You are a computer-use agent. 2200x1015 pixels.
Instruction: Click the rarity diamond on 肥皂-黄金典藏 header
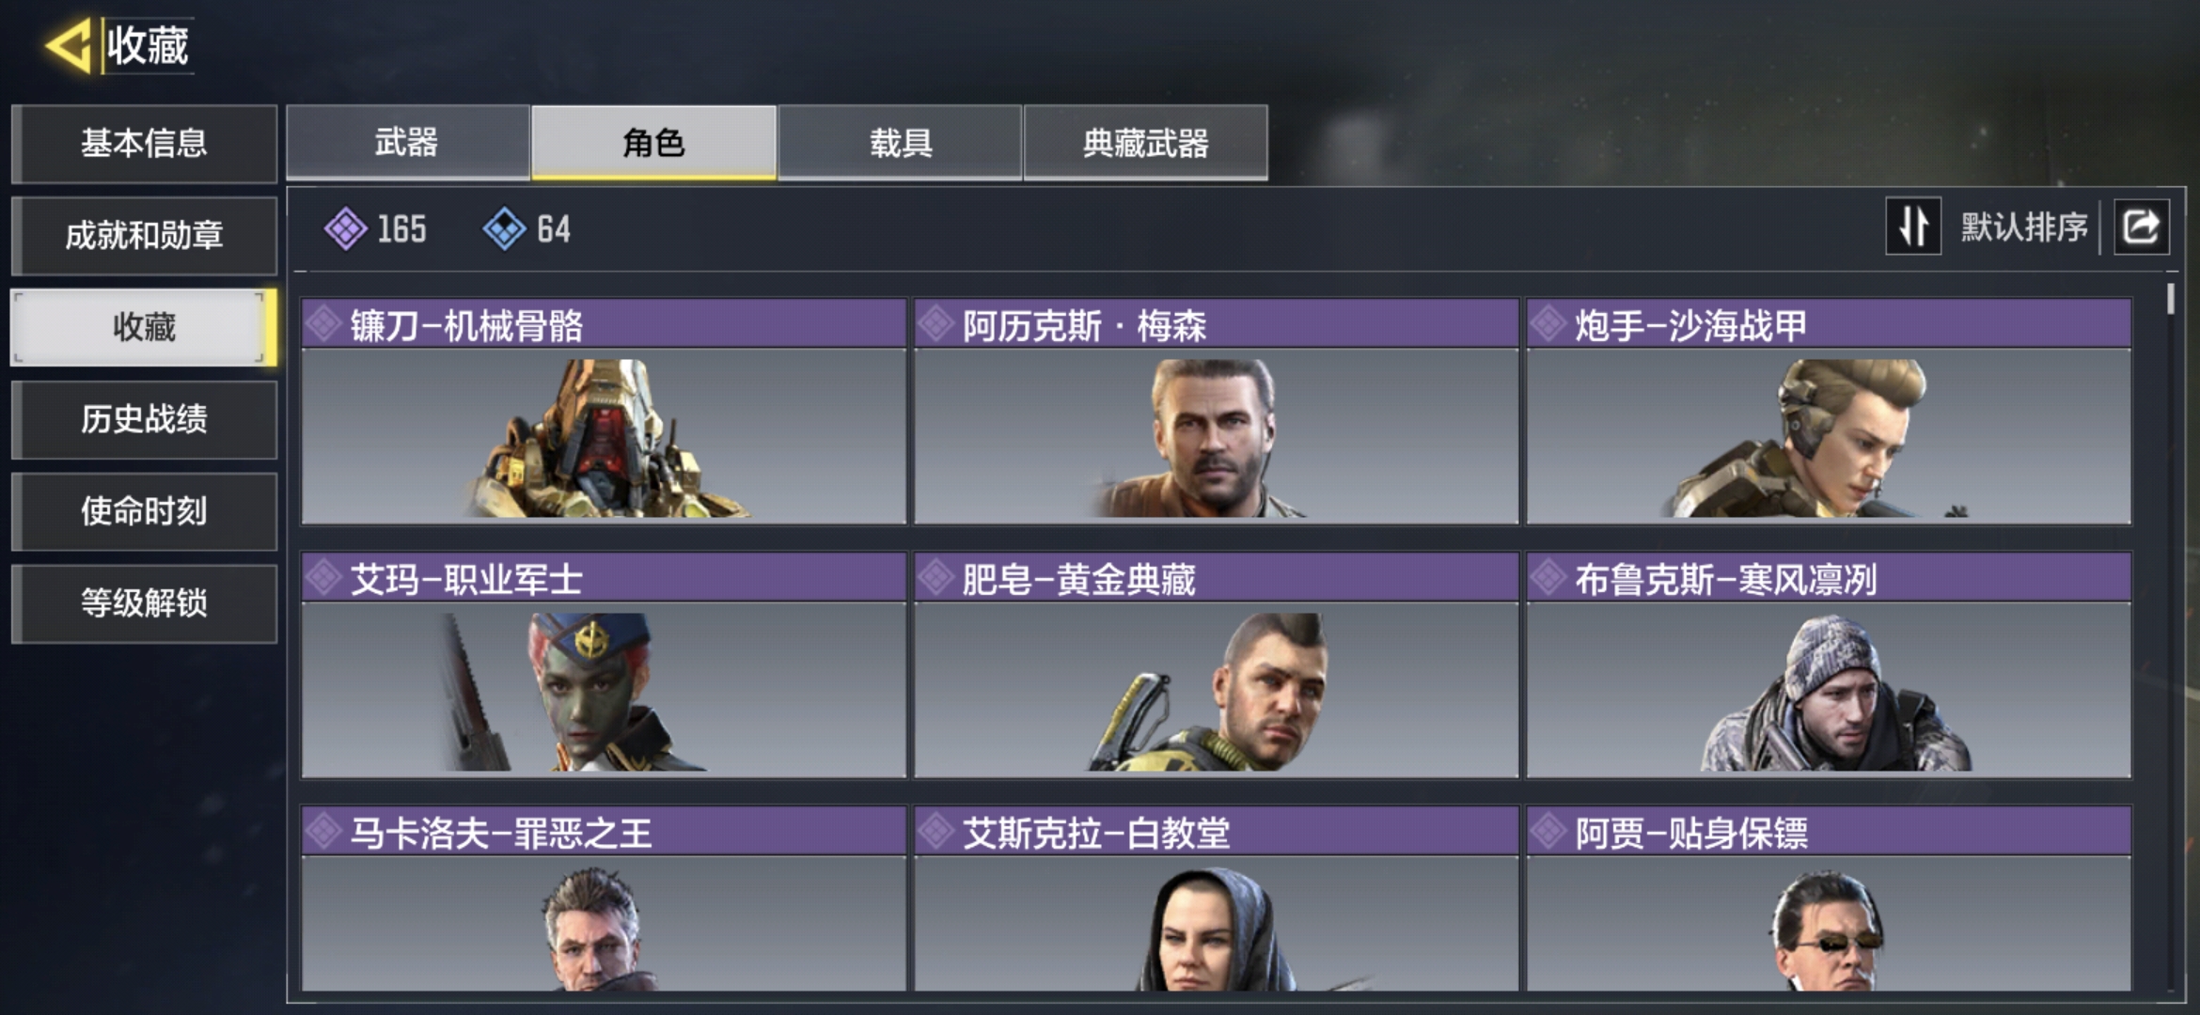pyautogui.click(x=936, y=578)
